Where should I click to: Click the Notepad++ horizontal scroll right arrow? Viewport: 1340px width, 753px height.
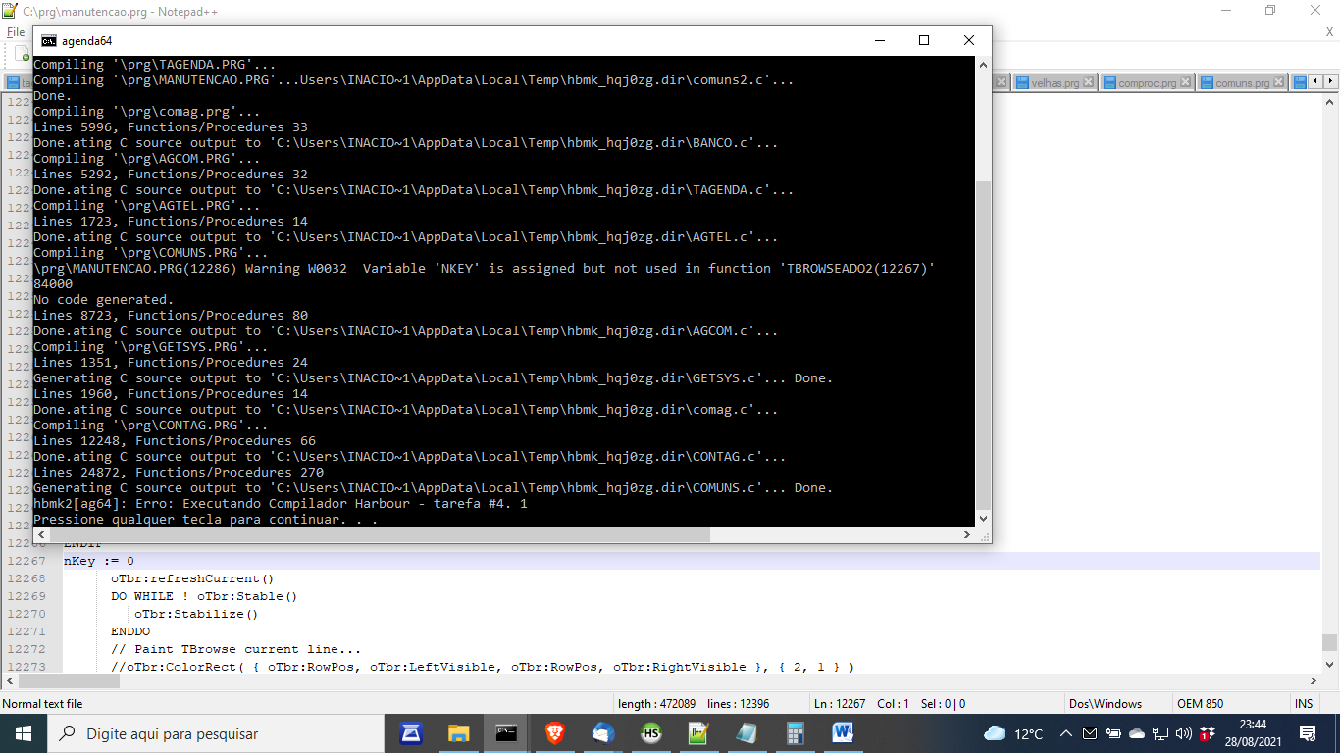[1314, 680]
